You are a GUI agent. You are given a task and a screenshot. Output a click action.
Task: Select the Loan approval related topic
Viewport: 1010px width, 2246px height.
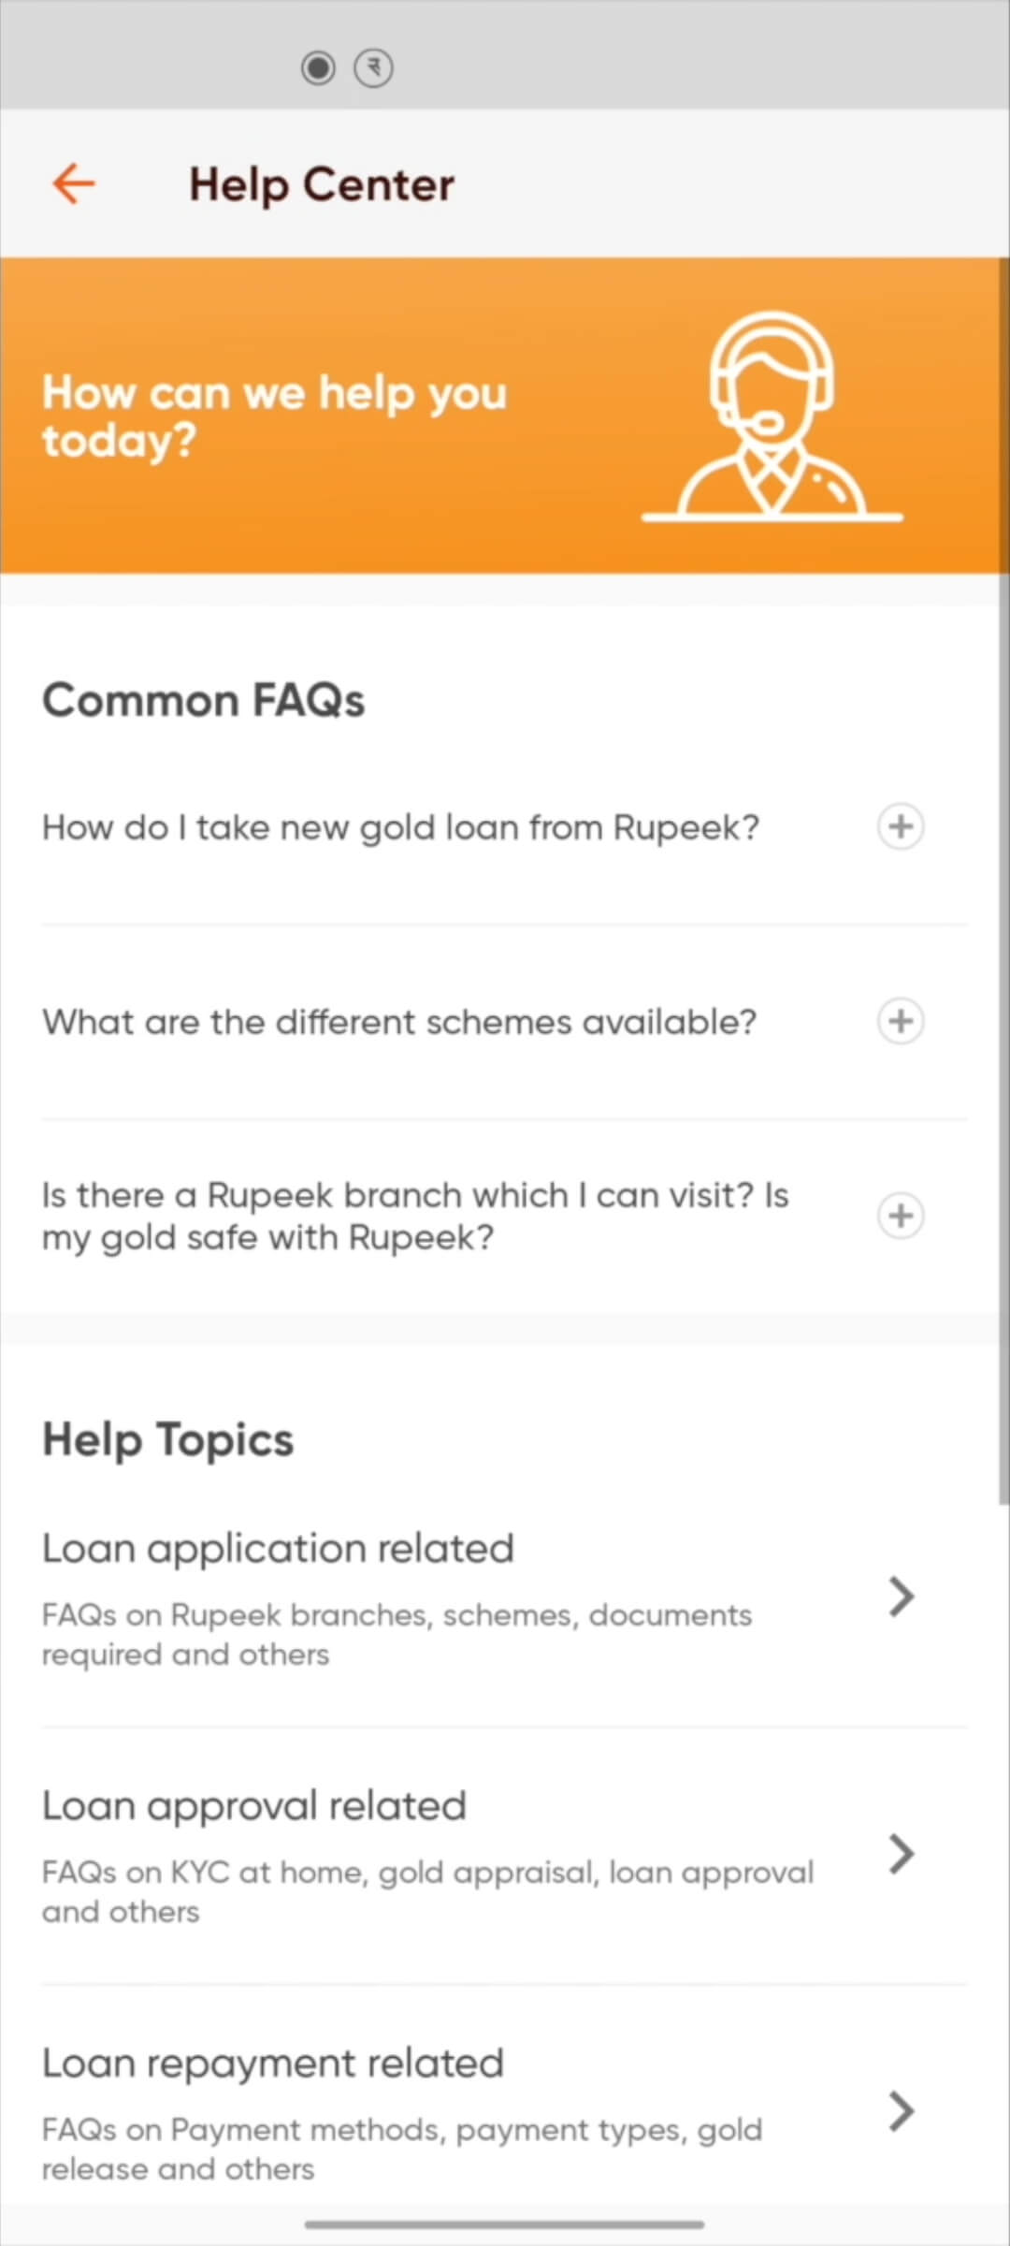254,1807
